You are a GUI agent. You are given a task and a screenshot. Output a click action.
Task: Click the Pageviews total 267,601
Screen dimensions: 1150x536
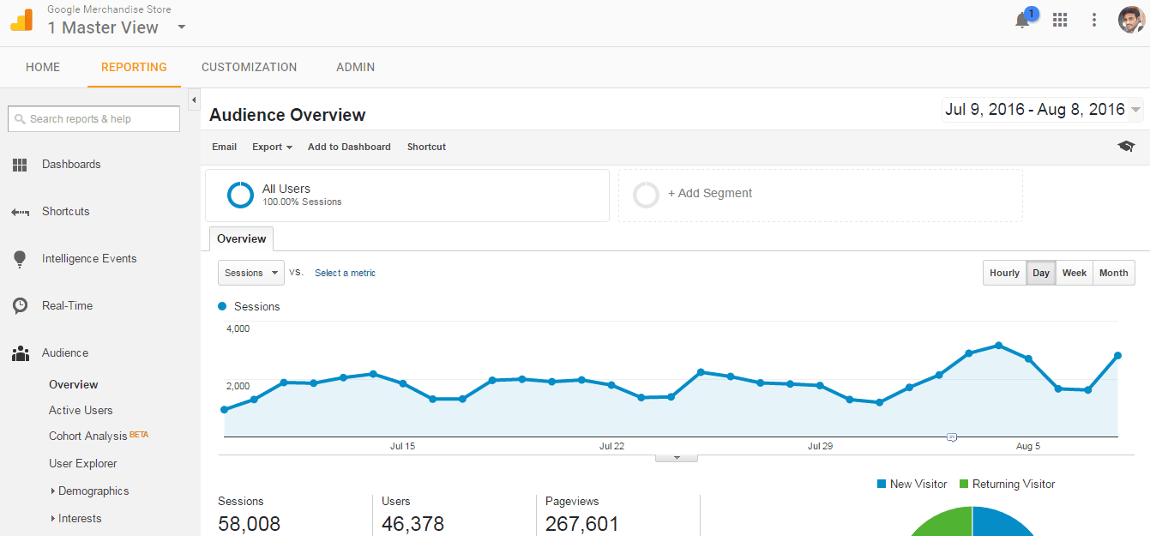click(581, 524)
